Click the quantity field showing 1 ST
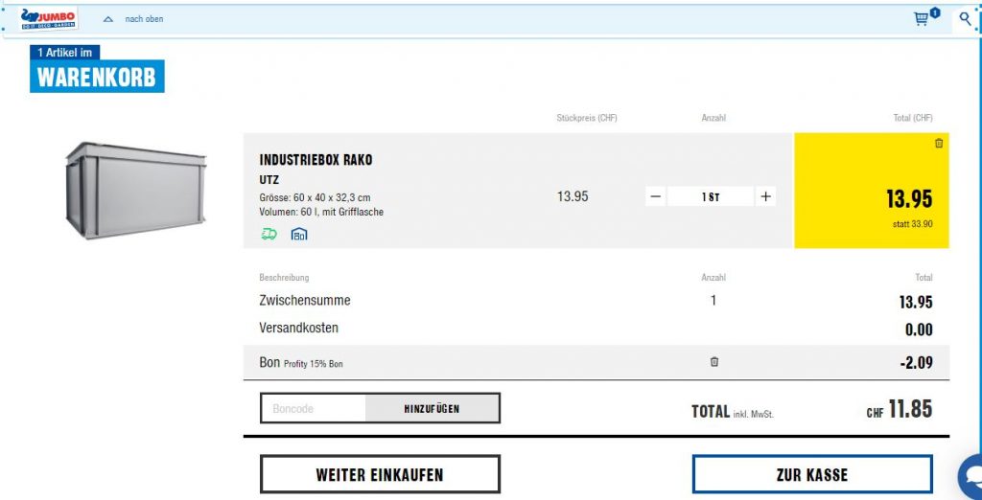Viewport: 982px width, 500px height. pos(711,196)
